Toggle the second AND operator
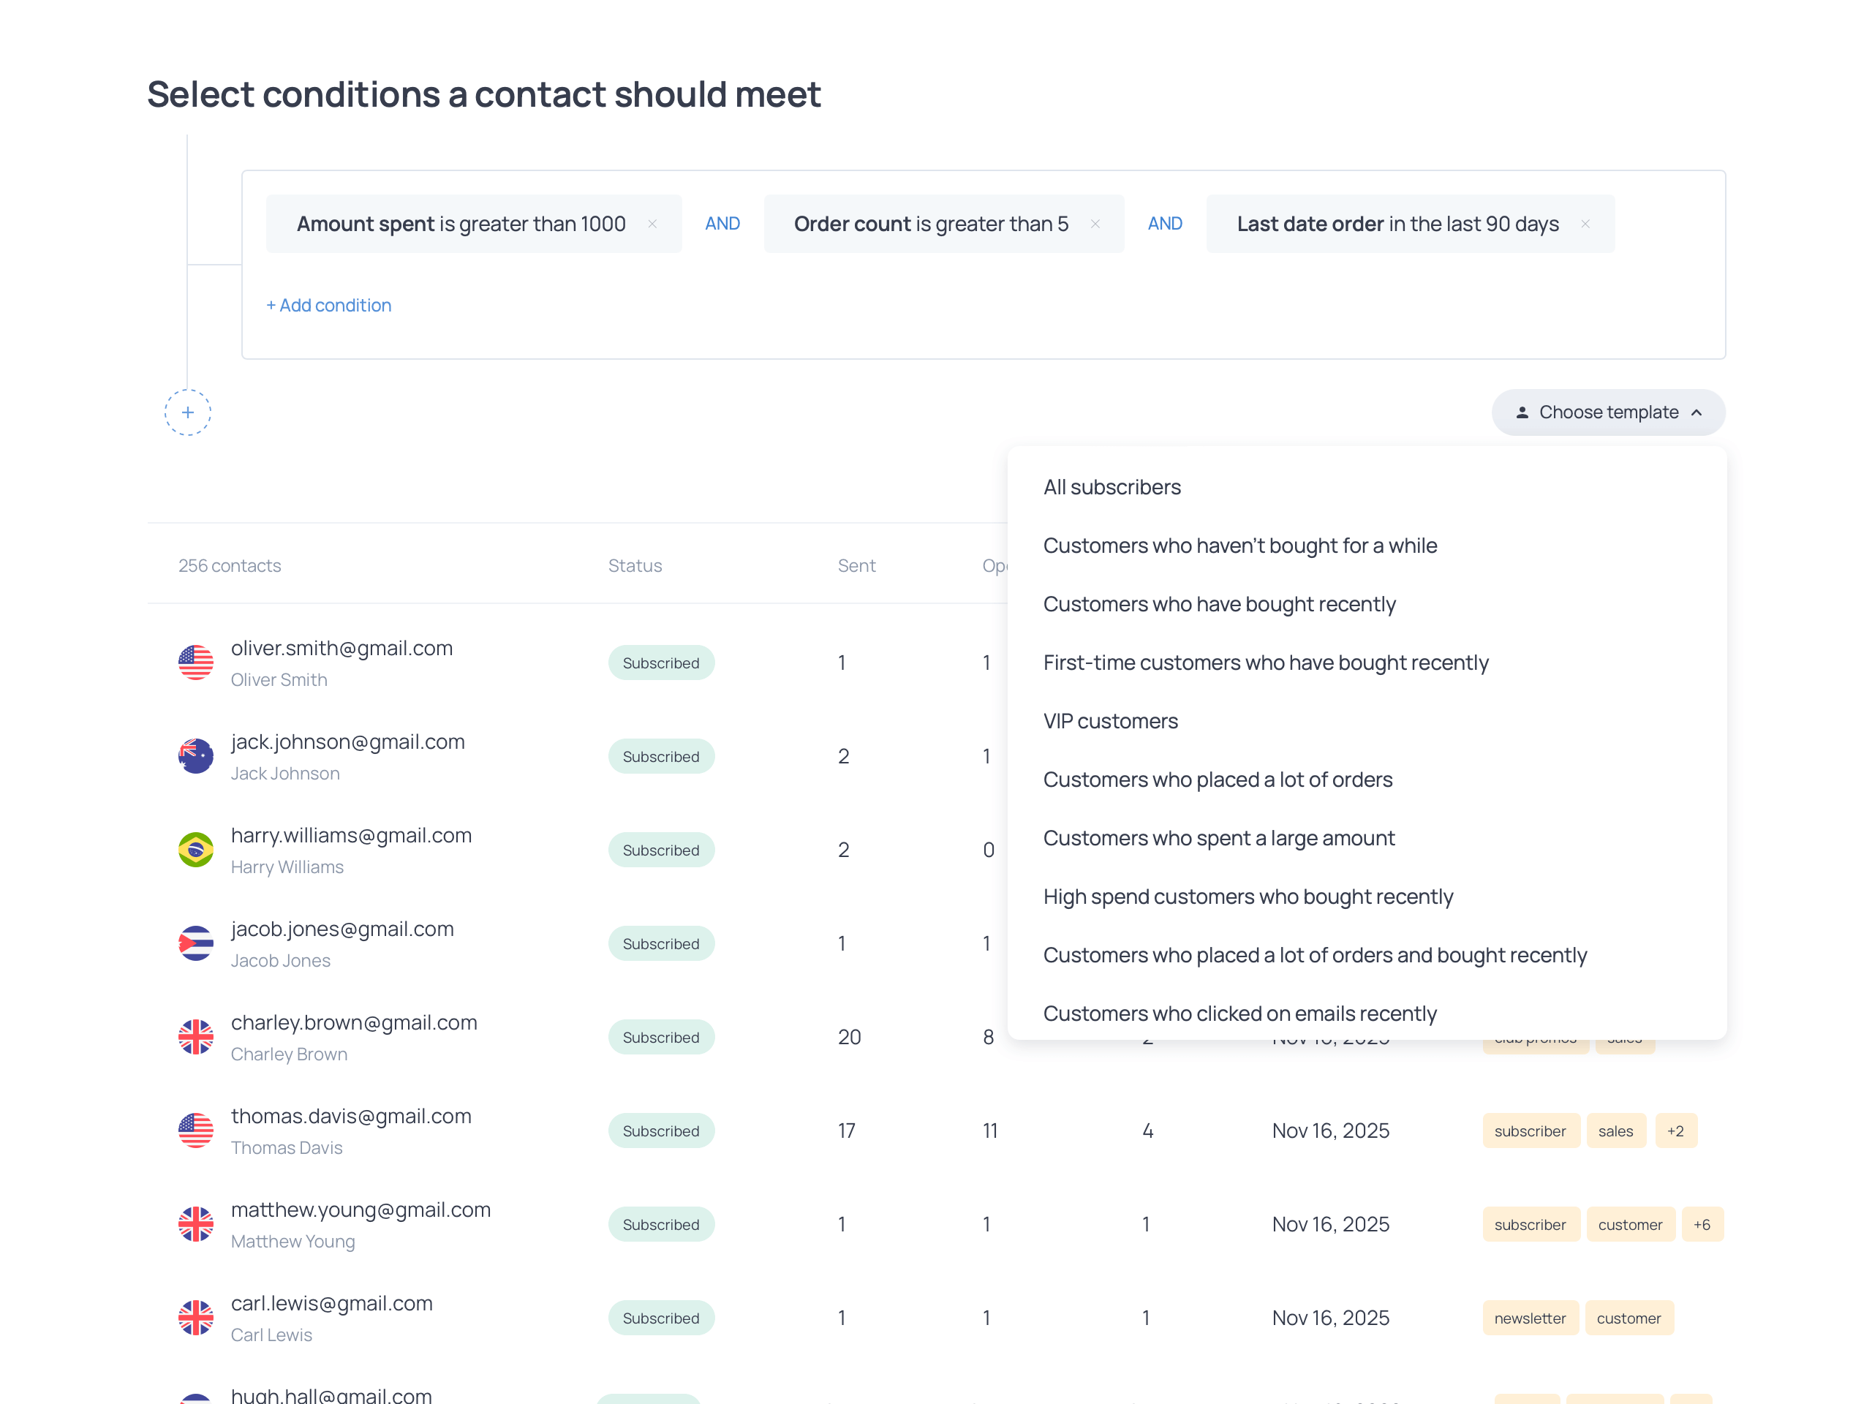Viewport: 1872px width, 1404px height. (x=1164, y=224)
